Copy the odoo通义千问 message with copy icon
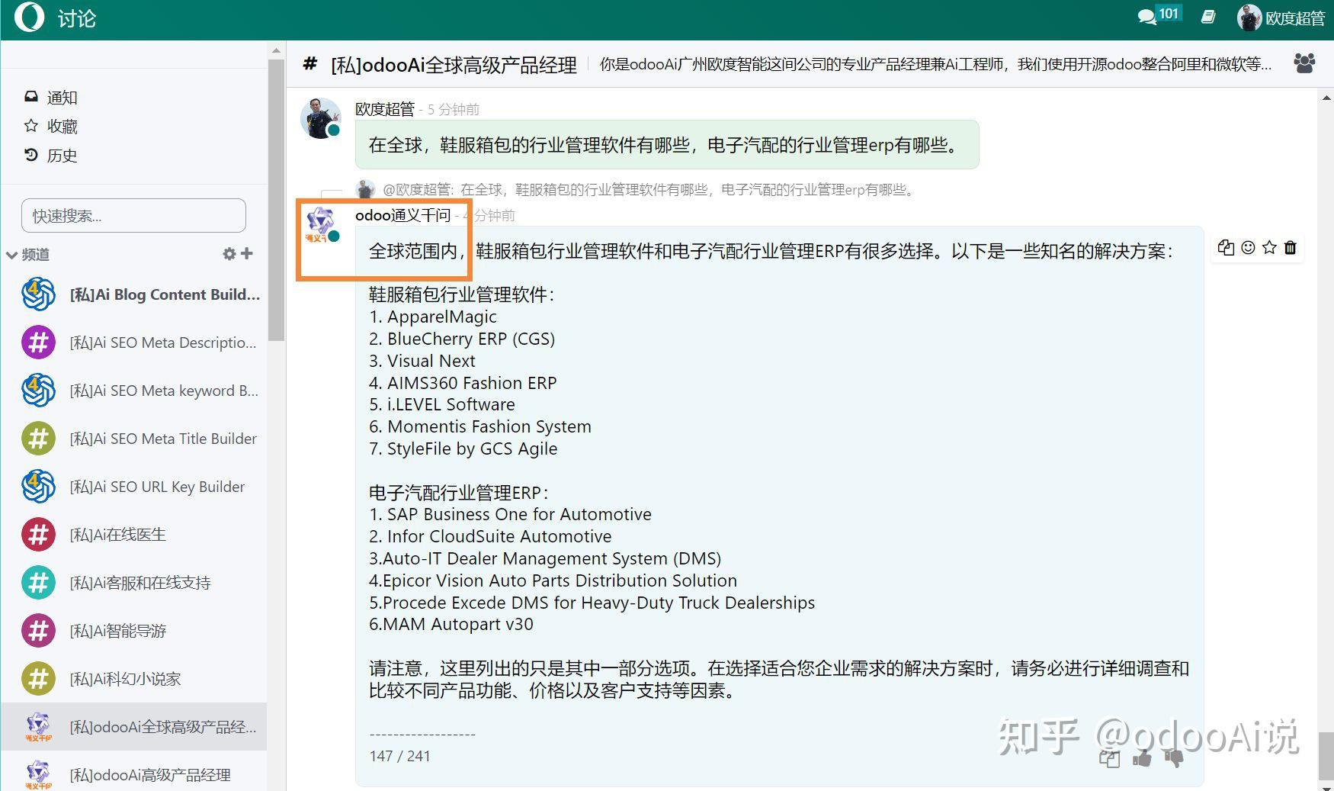1334x791 pixels. pos(1226,248)
